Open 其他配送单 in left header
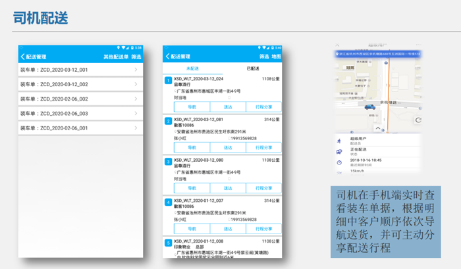The image size is (461, 269). [115, 57]
